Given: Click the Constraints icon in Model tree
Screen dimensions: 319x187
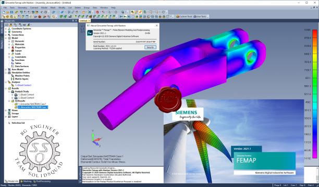Looking at the screenshot, I should pos(13,57).
